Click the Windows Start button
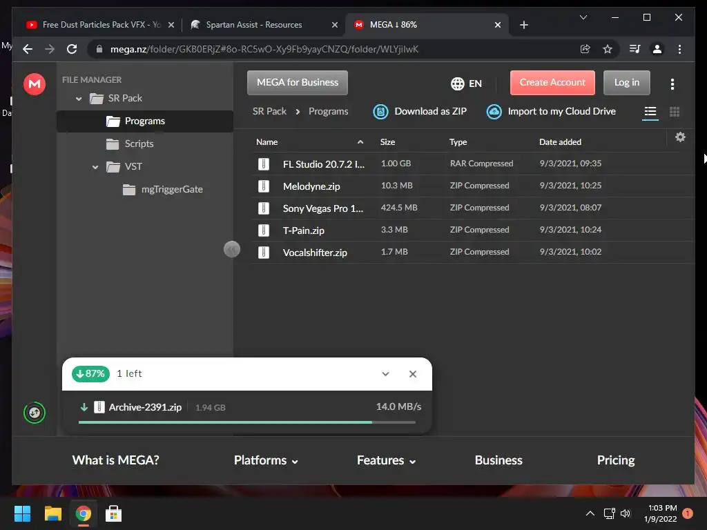 pos(22,513)
